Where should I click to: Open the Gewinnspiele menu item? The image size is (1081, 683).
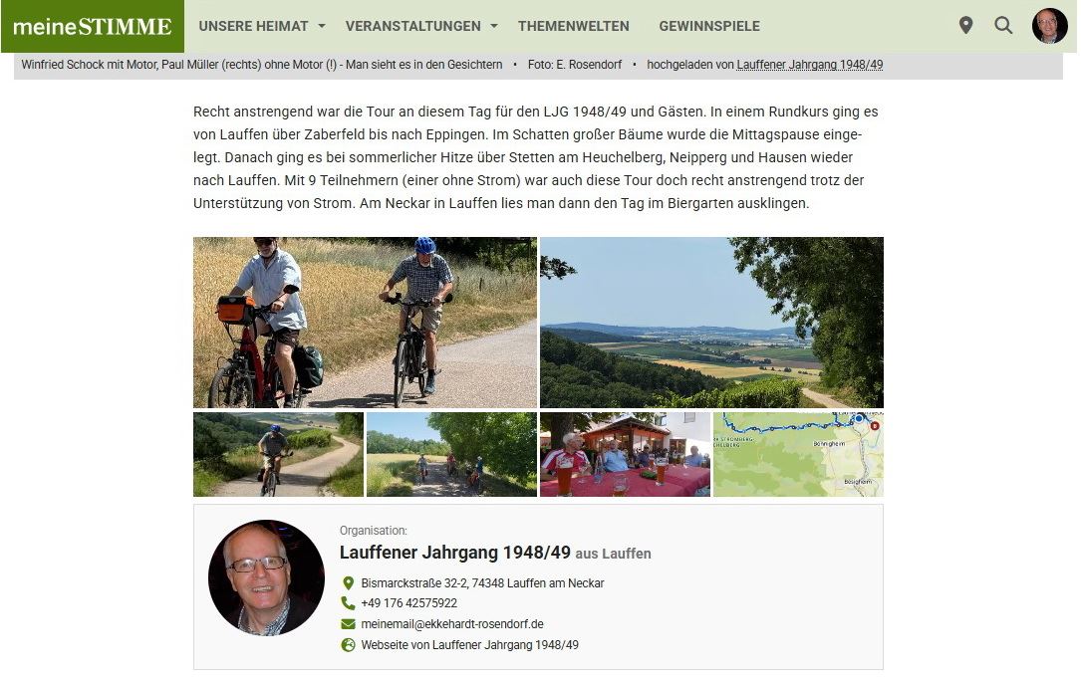pos(709,26)
